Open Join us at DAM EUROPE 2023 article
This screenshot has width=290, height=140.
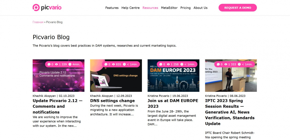click(173, 103)
